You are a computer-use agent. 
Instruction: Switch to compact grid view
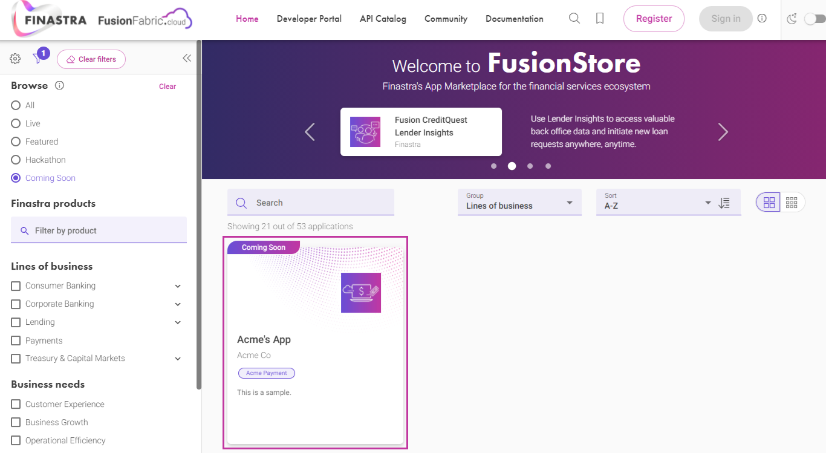792,203
